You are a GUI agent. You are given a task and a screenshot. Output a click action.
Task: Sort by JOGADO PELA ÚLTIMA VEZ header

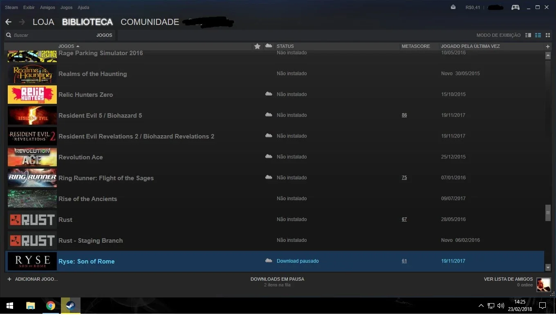(471, 46)
